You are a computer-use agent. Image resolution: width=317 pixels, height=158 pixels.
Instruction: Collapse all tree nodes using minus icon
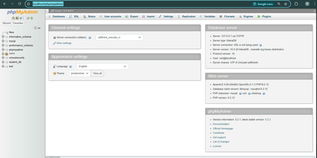tap(35, 28)
